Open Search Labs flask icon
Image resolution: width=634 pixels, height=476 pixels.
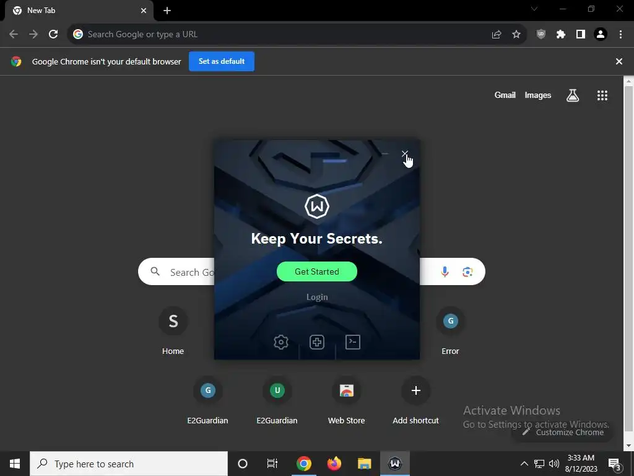coord(573,95)
